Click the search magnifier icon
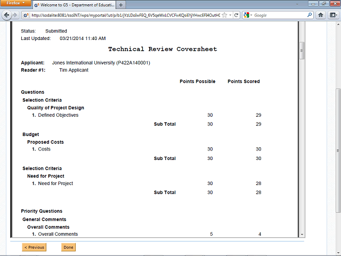This screenshot has width=341, height=256. [309, 15]
